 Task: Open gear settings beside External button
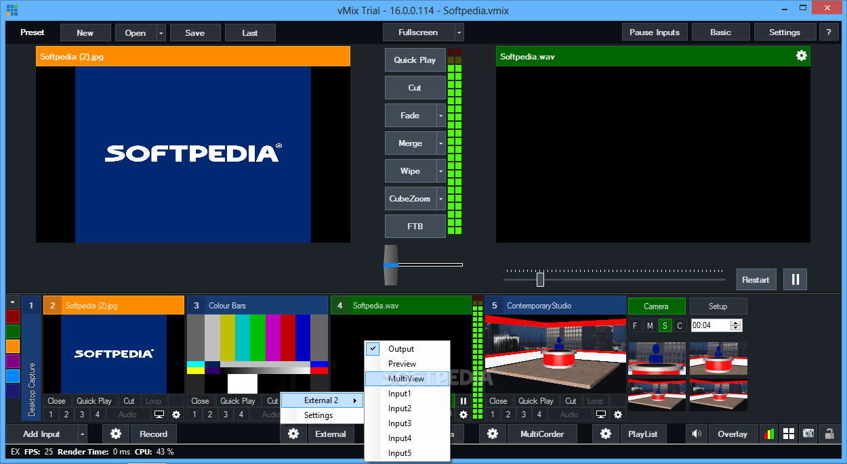tap(293, 434)
